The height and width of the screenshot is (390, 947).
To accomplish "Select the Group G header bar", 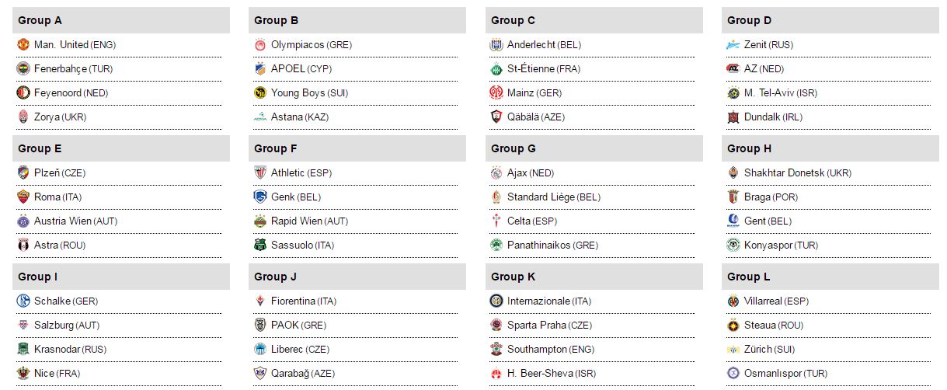I will click(594, 148).
